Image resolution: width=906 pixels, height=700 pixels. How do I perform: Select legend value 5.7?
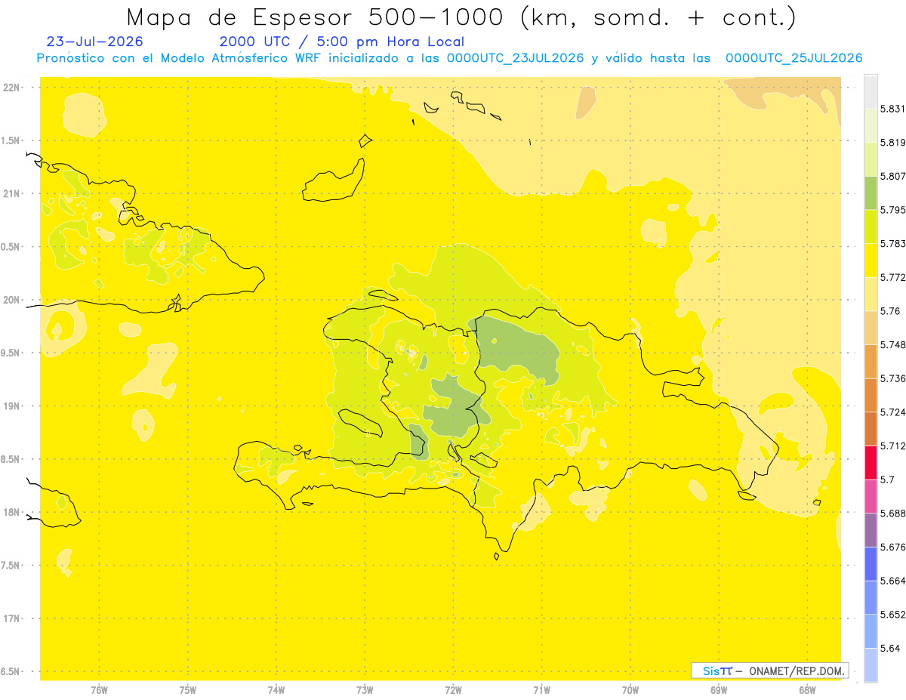pyautogui.click(x=886, y=480)
